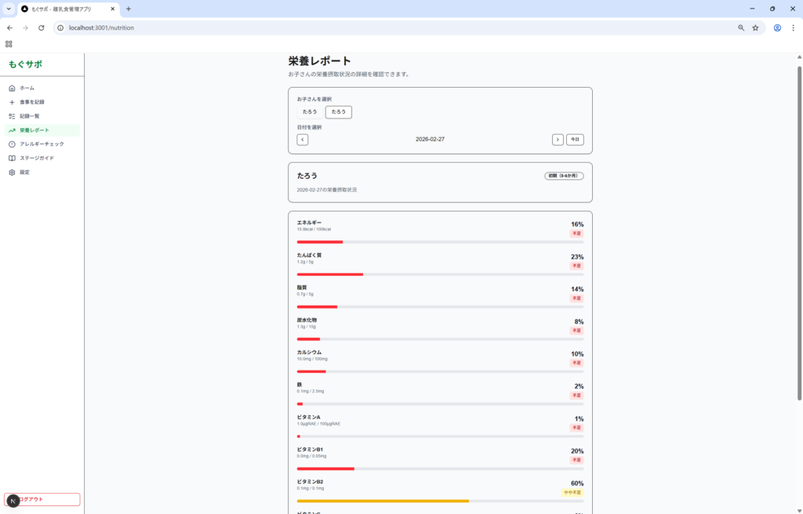Select the non-outlined たろう child button
The image size is (803, 514).
click(x=310, y=112)
